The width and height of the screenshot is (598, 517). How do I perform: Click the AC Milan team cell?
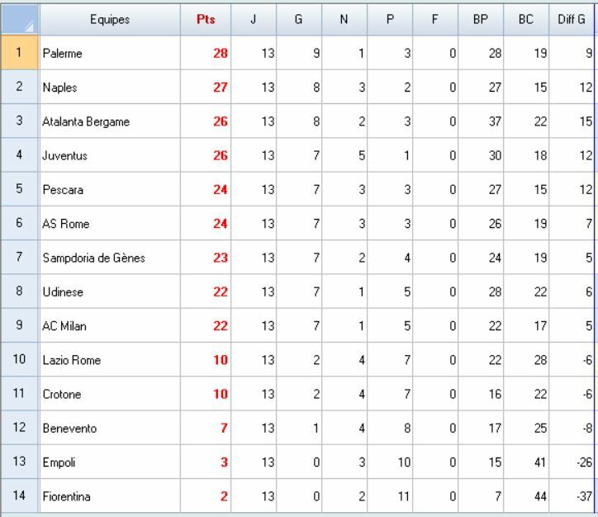point(110,326)
